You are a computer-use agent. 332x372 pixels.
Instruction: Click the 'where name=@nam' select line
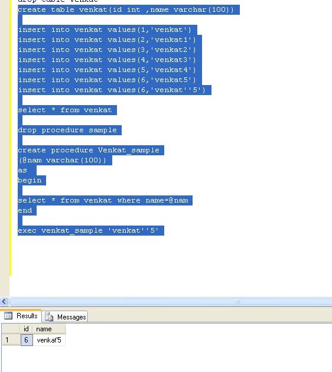pos(103,201)
